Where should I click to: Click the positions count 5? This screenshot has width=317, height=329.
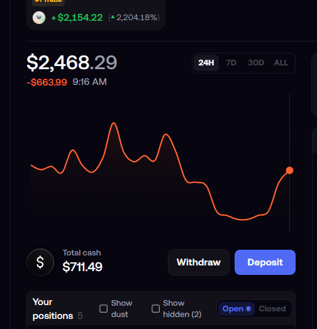(x=80, y=316)
